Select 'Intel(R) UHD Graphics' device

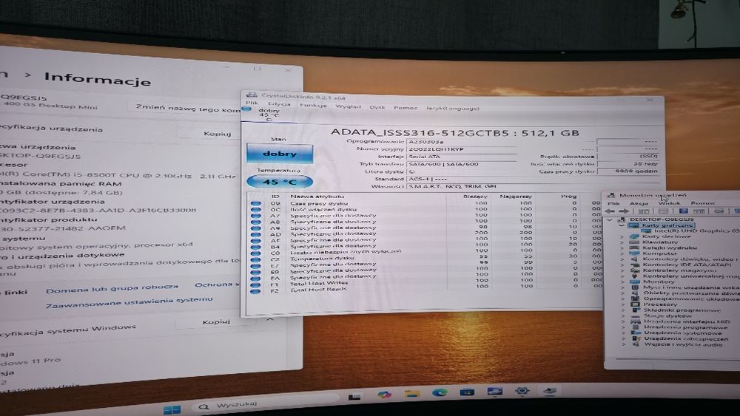click(696, 231)
